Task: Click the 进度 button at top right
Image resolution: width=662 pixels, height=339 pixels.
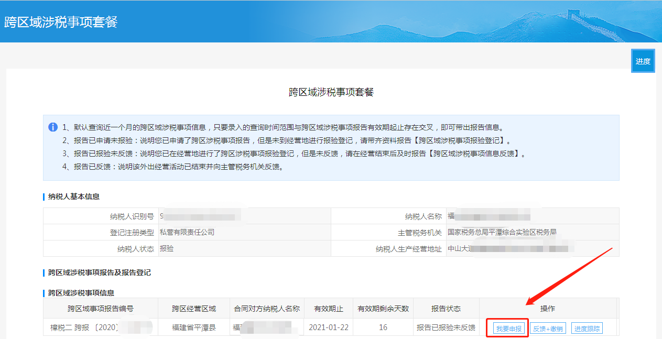Action: pyautogui.click(x=643, y=61)
